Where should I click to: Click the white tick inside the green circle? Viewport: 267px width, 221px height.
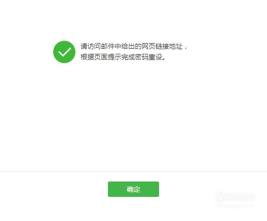click(64, 52)
